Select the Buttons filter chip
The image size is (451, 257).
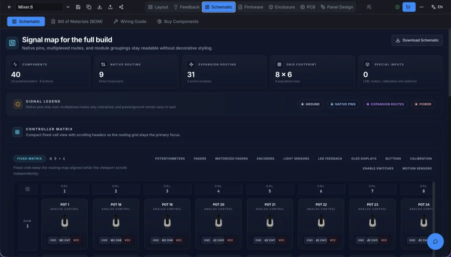[x=393, y=158]
